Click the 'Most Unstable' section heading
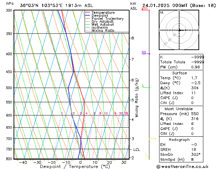The image size is (219, 169). coord(179,109)
